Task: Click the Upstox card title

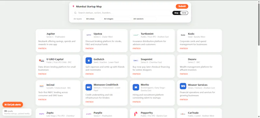Action: 98,34
